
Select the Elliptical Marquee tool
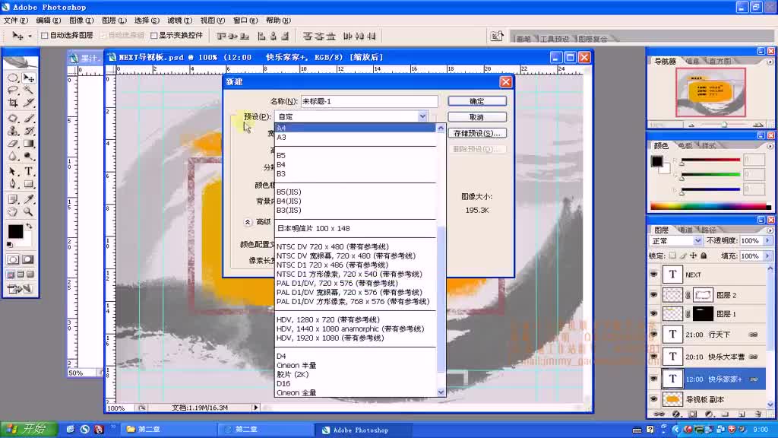point(13,78)
